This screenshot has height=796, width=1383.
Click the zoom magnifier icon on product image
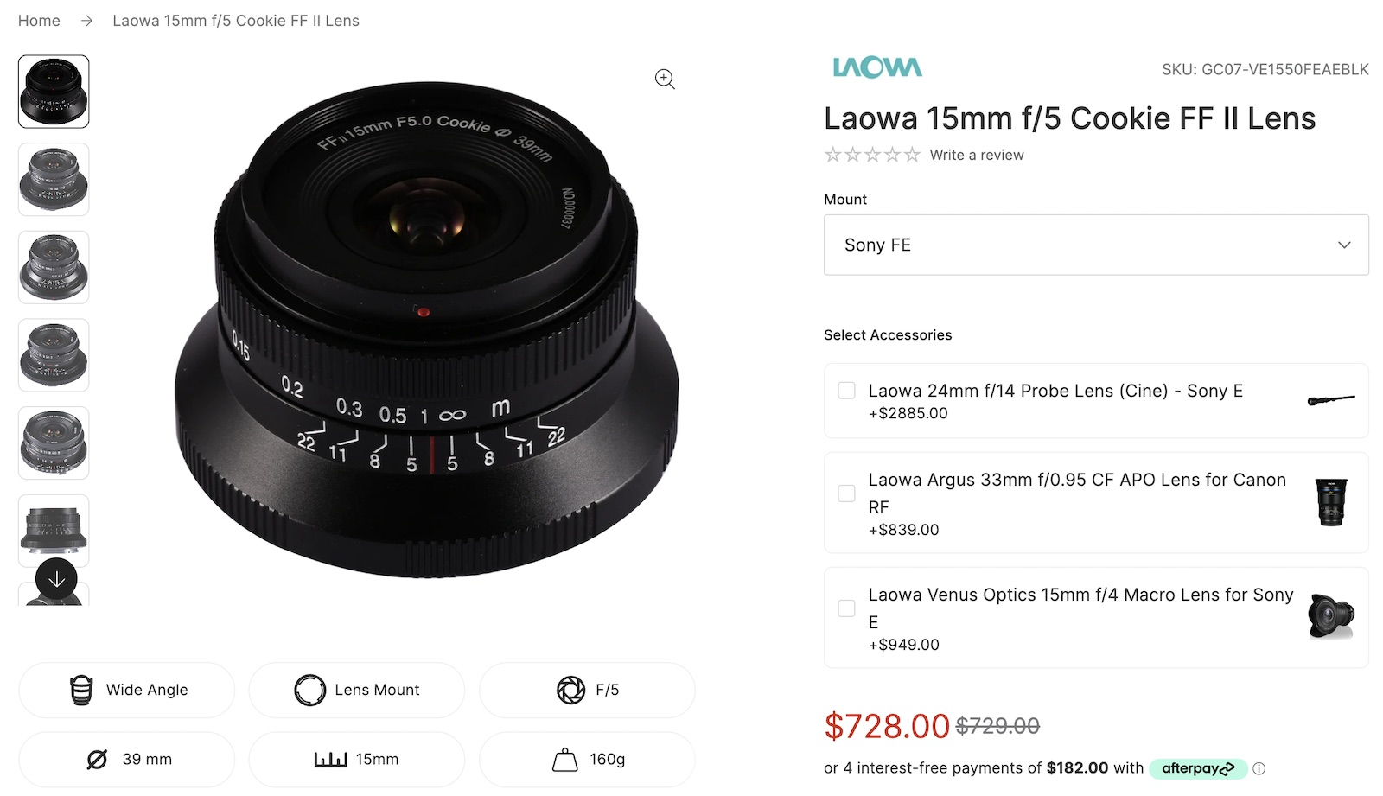coord(665,79)
